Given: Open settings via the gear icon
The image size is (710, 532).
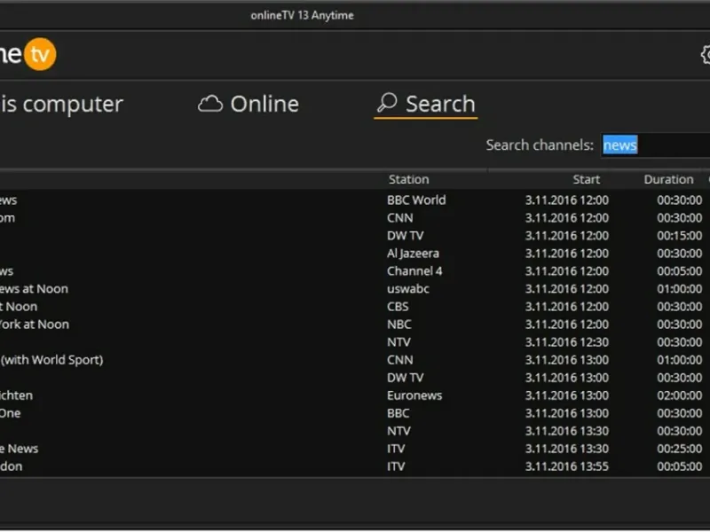Looking at the screenshot, I should point(706,55).
